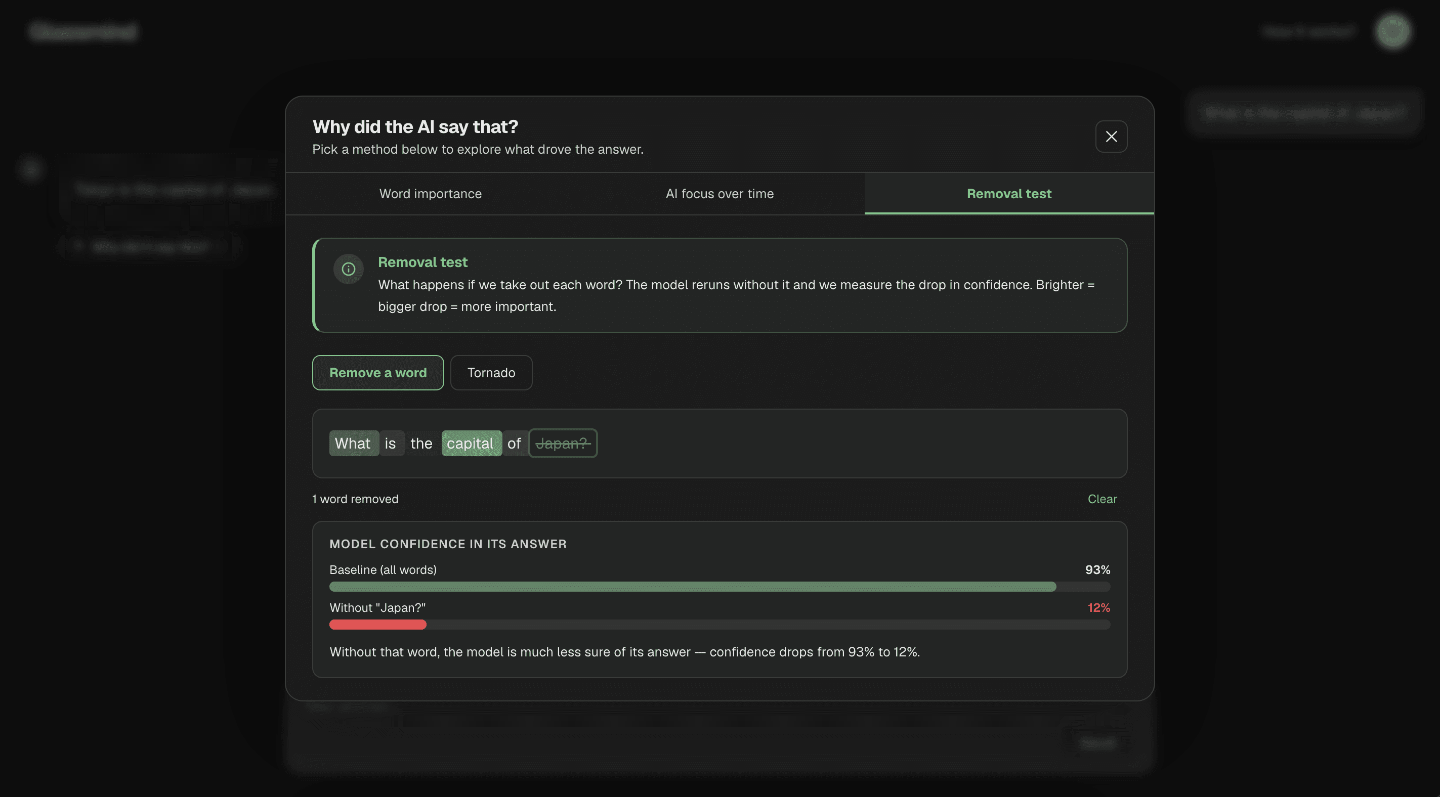This screenshot has width=1440, height=797.
Task: Click the blurred Send button behind dialog
Action: tap(1097, 743)
